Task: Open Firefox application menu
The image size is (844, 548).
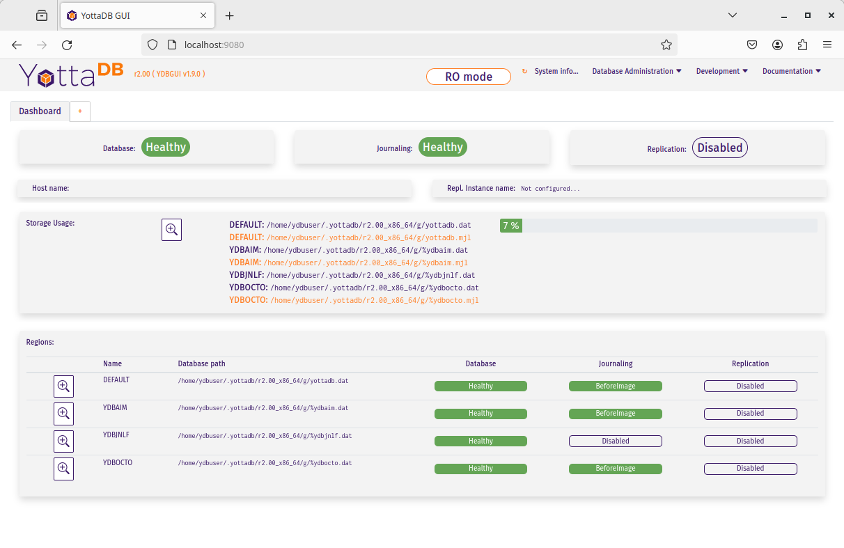Action: tap(827, 45)
